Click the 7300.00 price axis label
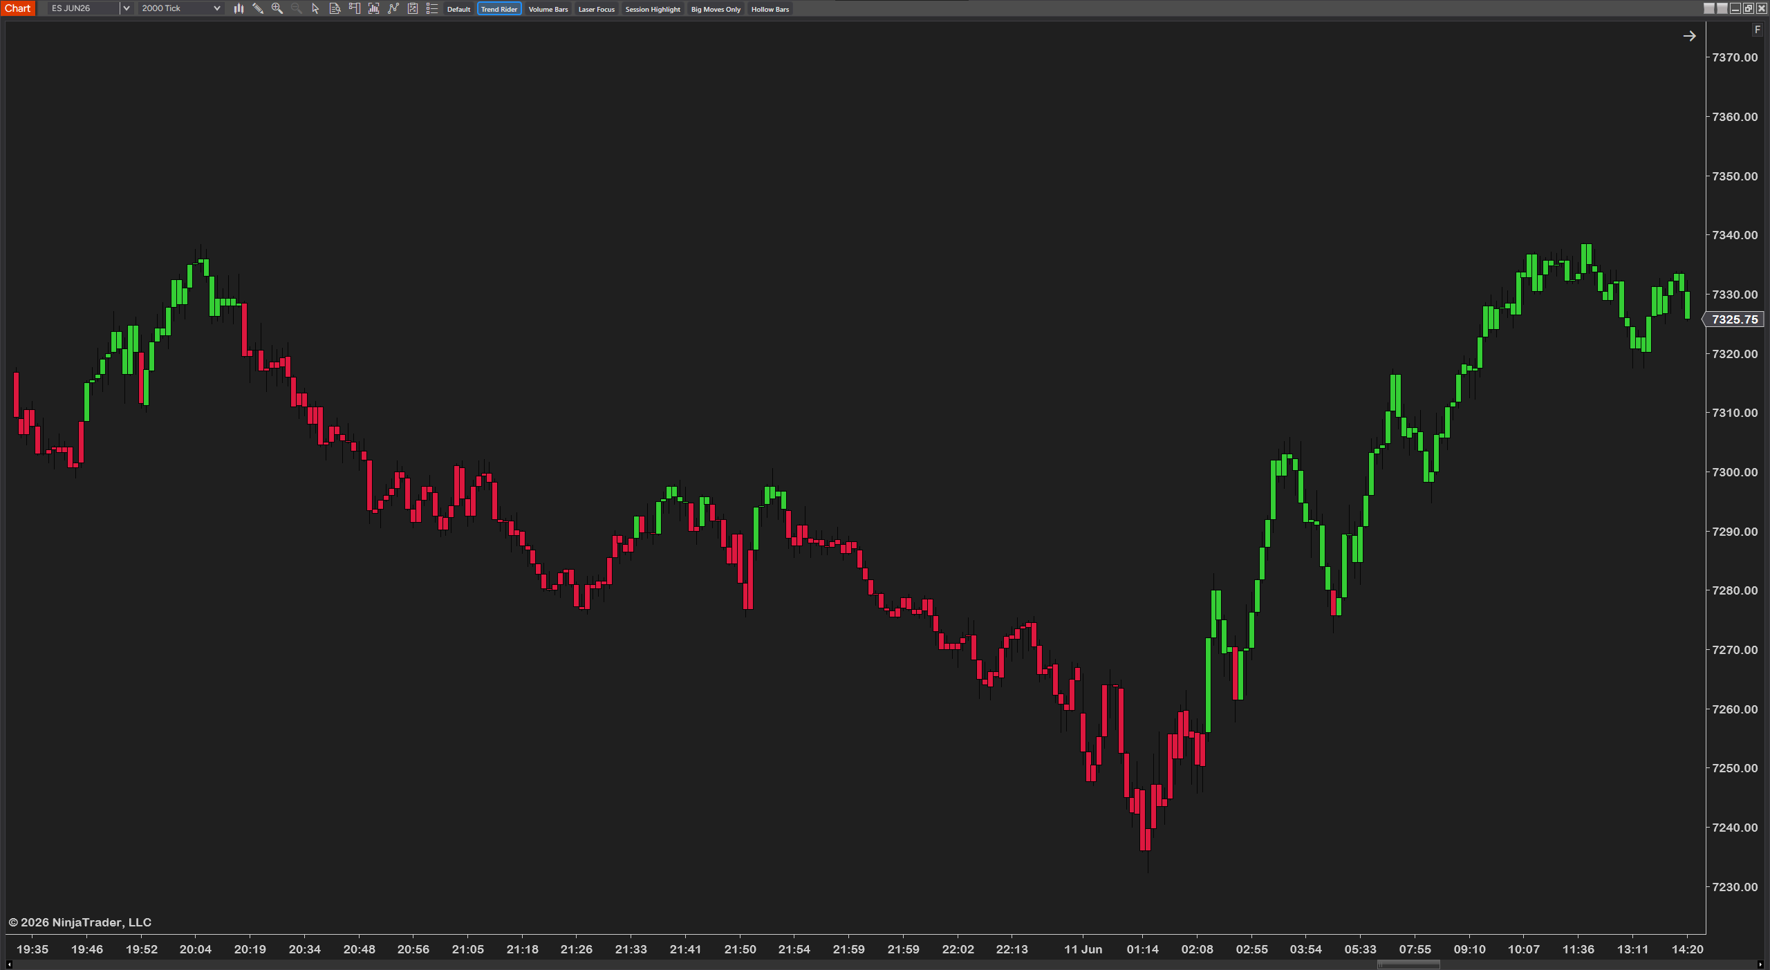Viewport: 1770px width, 970px height. (1735, 472)
